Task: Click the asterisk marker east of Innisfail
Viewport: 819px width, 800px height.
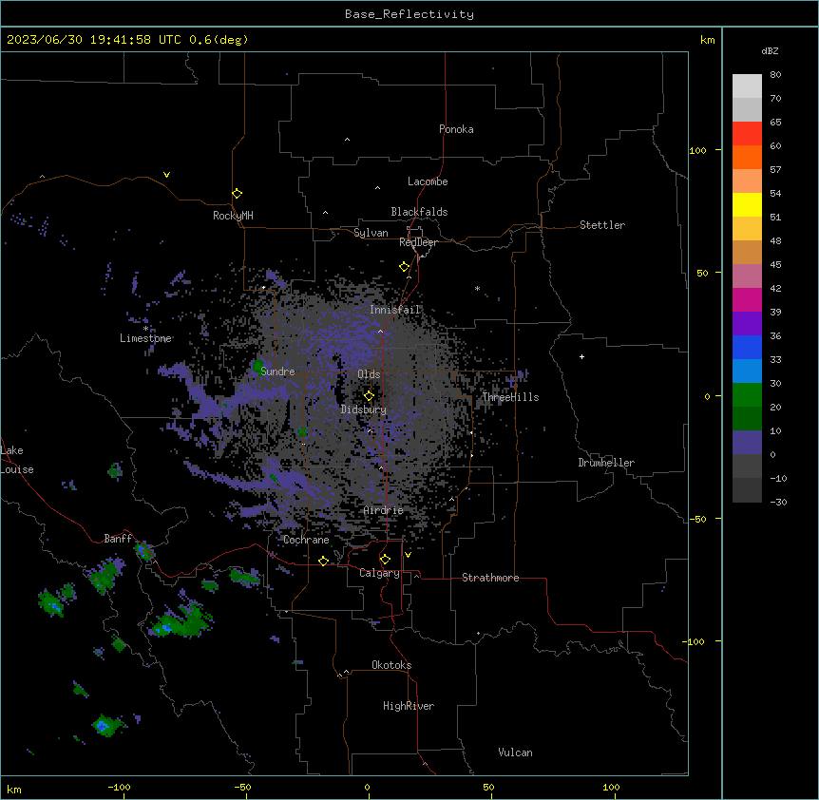Action: tap(477, 288)
